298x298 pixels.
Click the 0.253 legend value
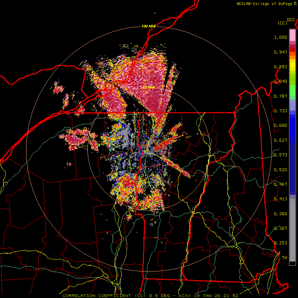click(x=280, y=243)
